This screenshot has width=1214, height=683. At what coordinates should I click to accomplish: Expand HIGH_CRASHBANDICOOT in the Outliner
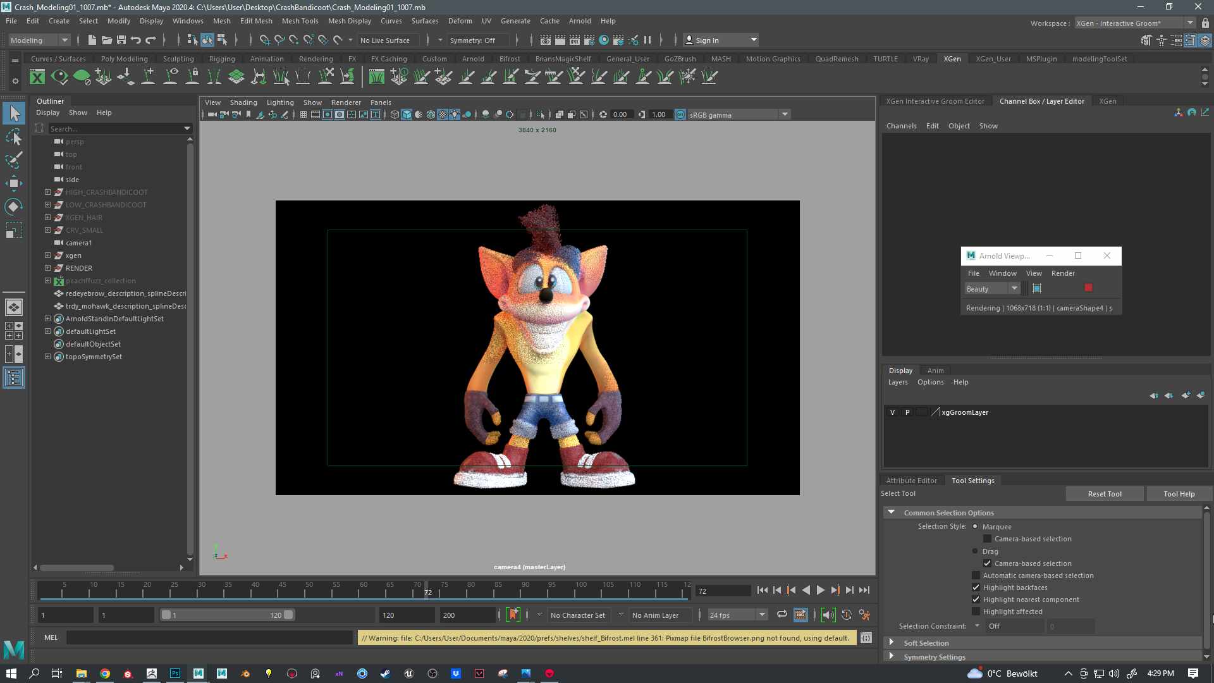point(47,192)
